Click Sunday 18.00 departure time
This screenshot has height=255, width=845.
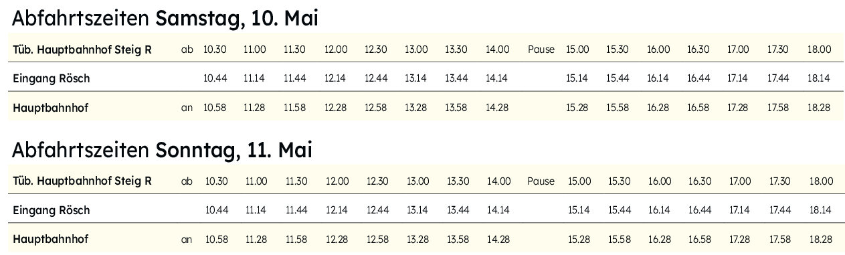point(821,181)
